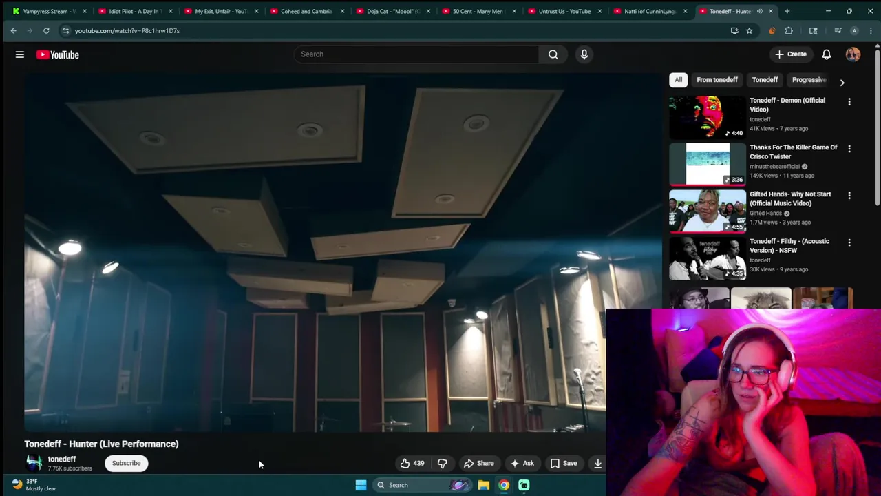Screen dimensions: 881x496
Task: Select the Tonedeff filter chip
Action: point(765,80)
